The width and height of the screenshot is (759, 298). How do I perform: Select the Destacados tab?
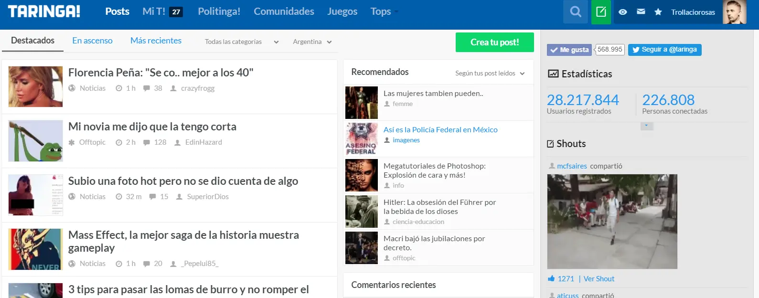[32, 41]
